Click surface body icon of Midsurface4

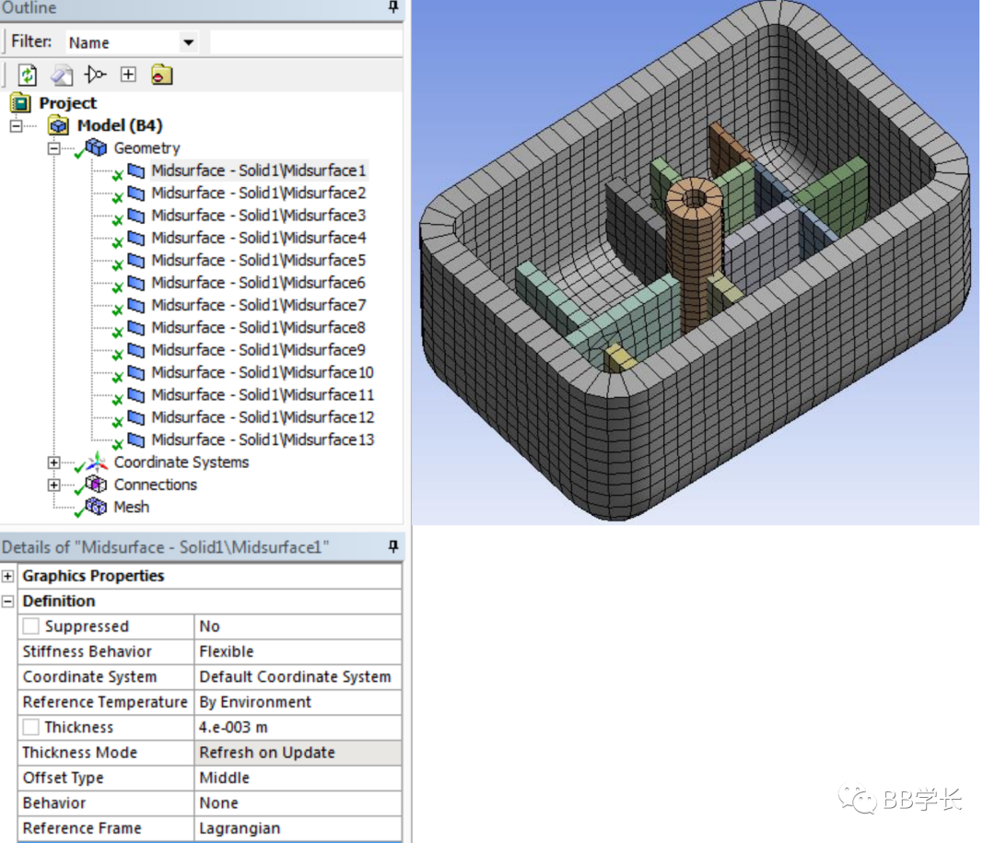(135, 238)
